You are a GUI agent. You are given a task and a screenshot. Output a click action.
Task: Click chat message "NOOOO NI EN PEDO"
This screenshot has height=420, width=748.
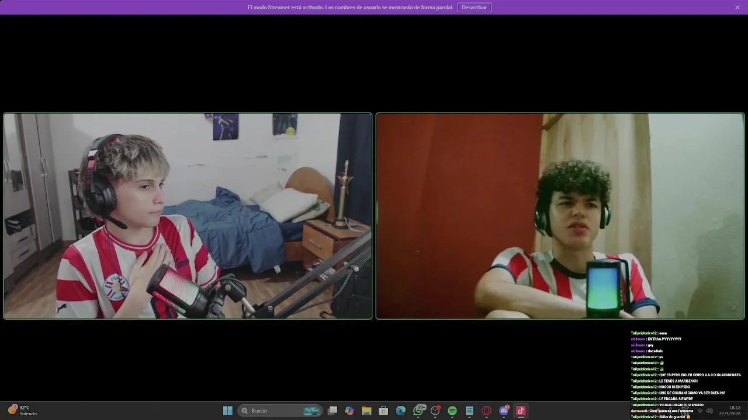[674, 387]
